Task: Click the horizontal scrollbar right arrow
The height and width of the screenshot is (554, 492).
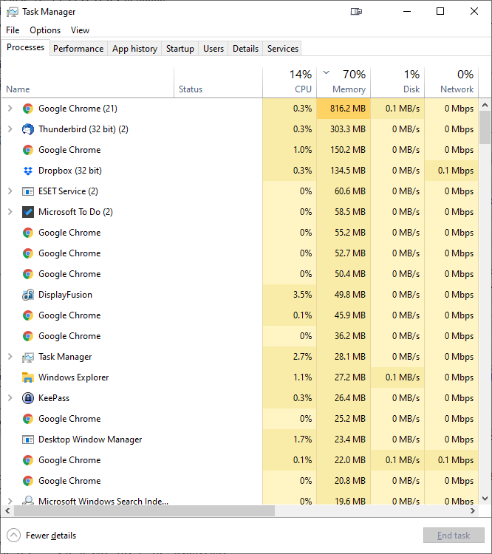Action: 473,510
